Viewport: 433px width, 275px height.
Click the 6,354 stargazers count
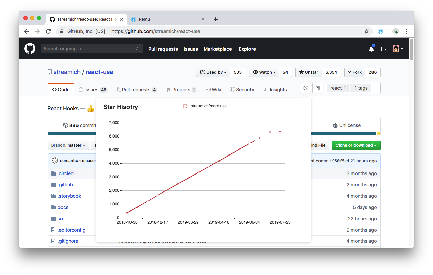click(x=331, y=72)
